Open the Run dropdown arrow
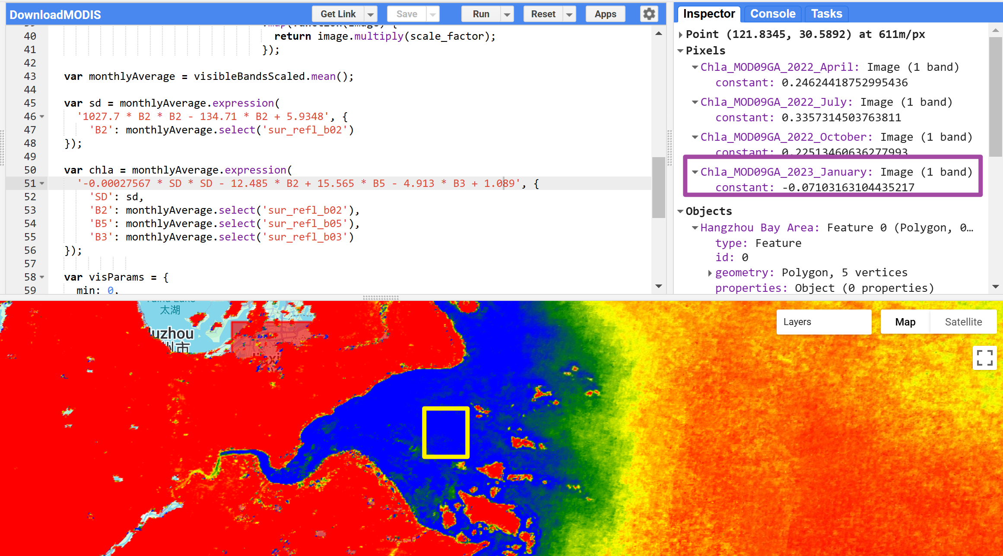 tap(507, 14)
